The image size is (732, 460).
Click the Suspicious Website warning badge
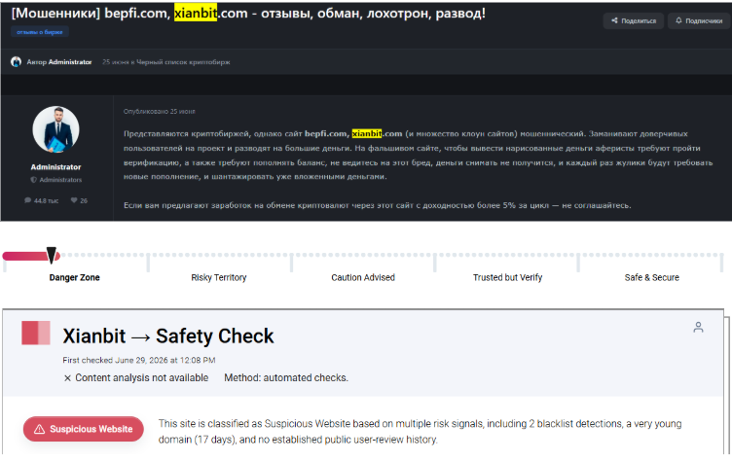tap(84, 429)
